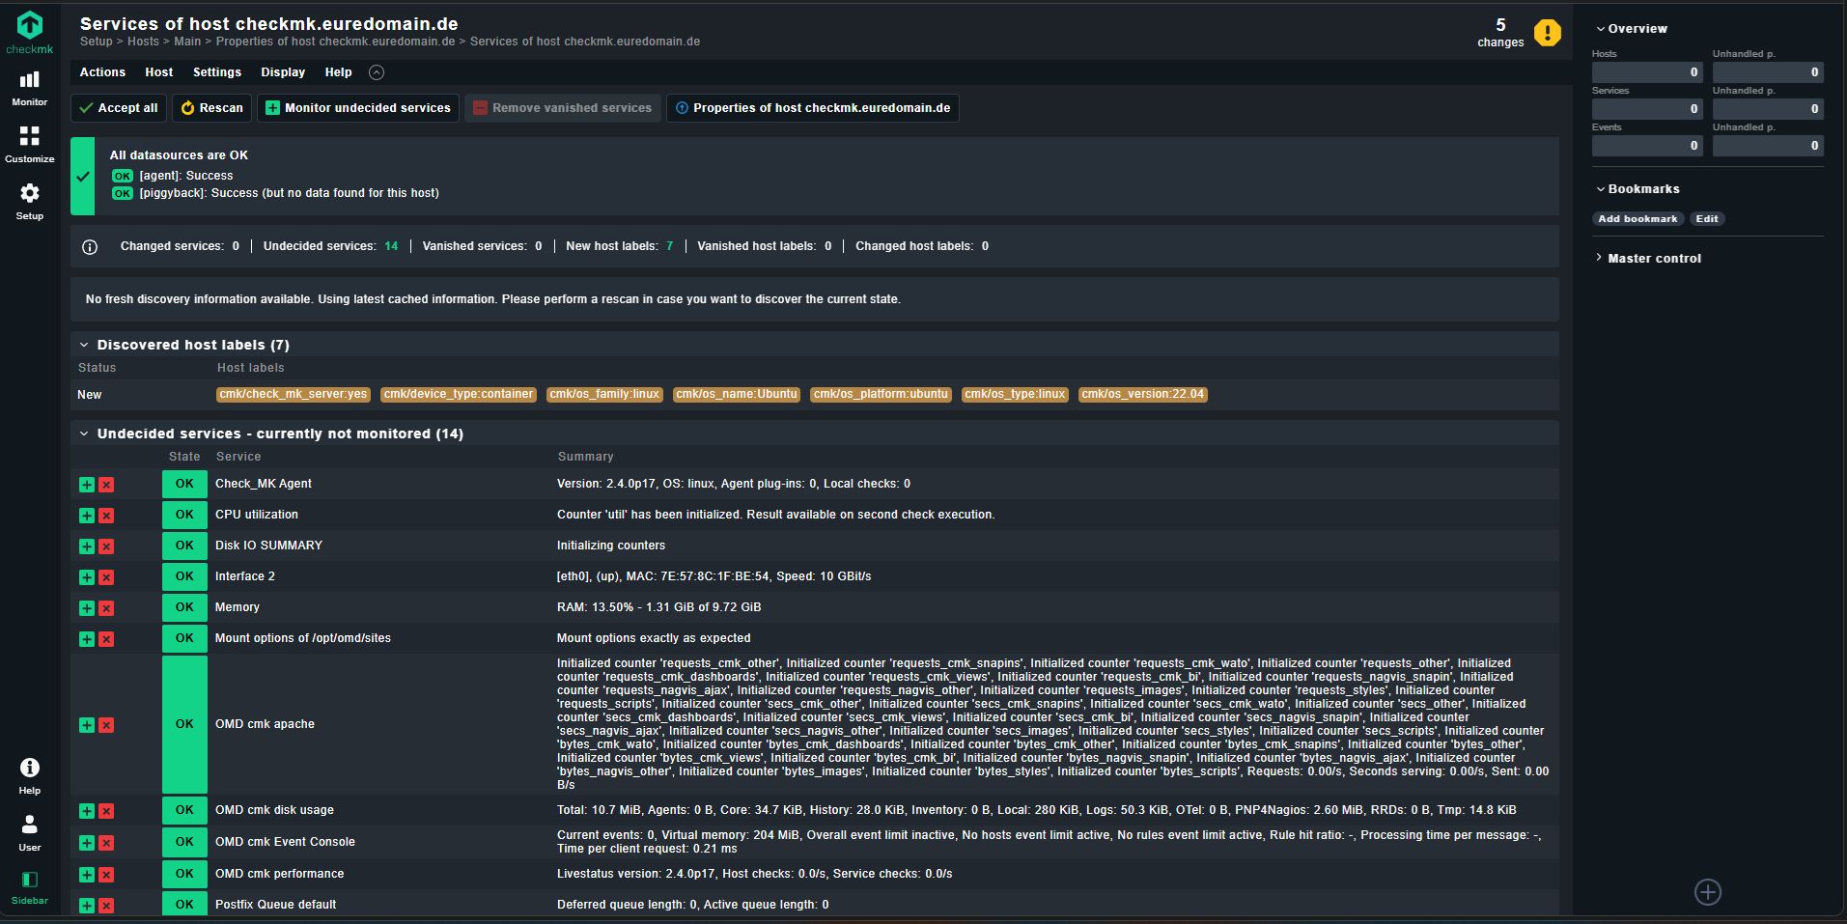The image size is (1847, 924).
Task: Click the Accept all button
Action: (119, 108)
